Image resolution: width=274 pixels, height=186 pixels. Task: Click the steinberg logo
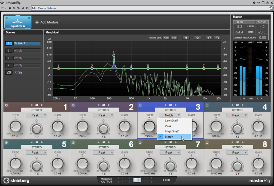(x=16, y=181)
